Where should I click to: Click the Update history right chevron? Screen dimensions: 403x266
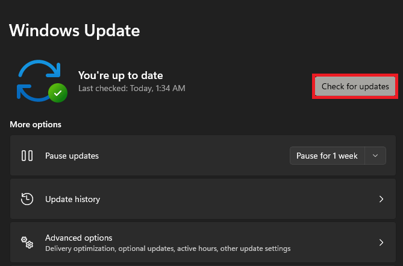381,199
